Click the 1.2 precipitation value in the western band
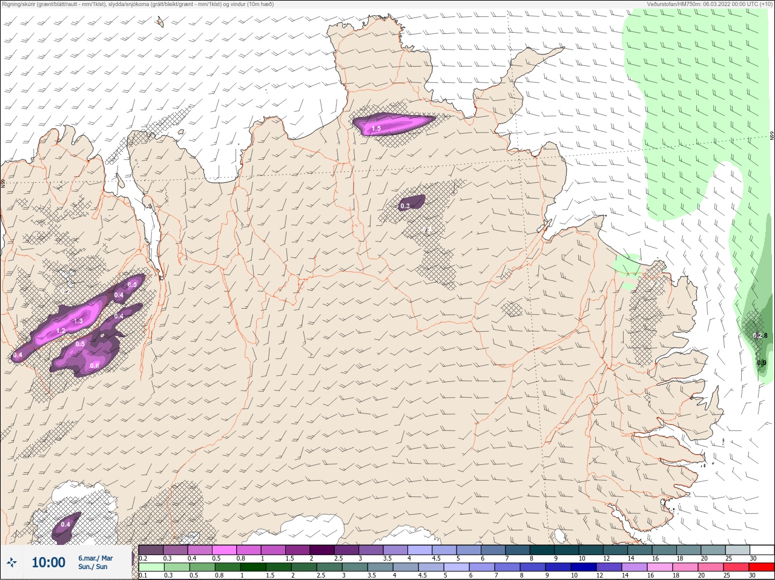Image resolution: width=775 pixels, height=580 pixels. pos(61,331)
